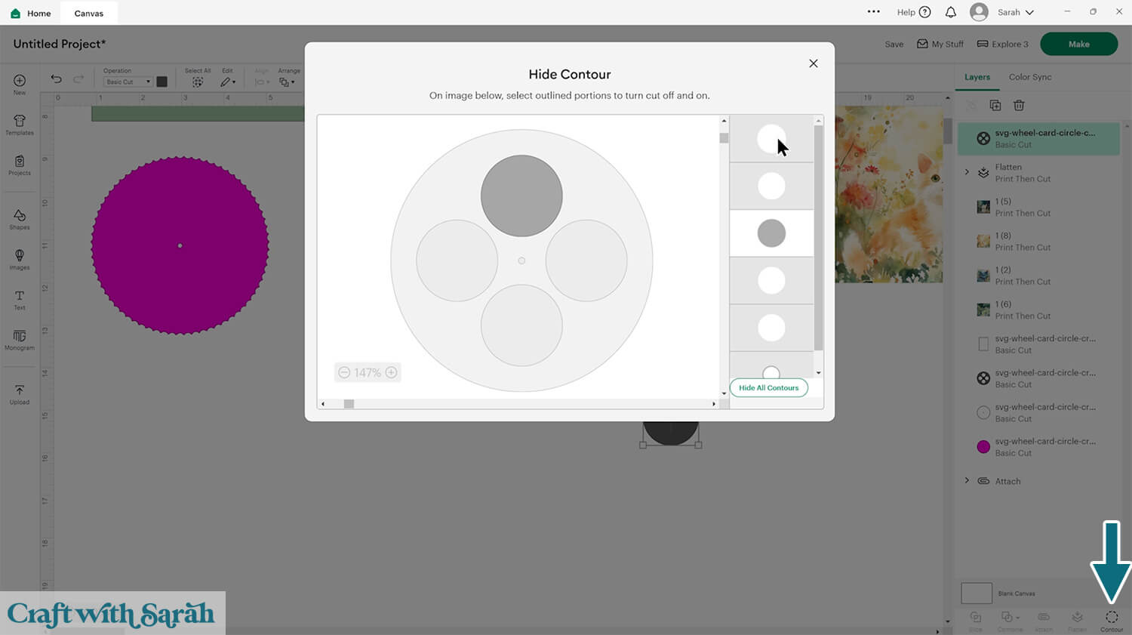Image resolution: width=1132 pixels, height=635 pixels.
Task: Toggle the second contour thumbnail in the list
Action: pyautogui.click(x=771, y=186)
